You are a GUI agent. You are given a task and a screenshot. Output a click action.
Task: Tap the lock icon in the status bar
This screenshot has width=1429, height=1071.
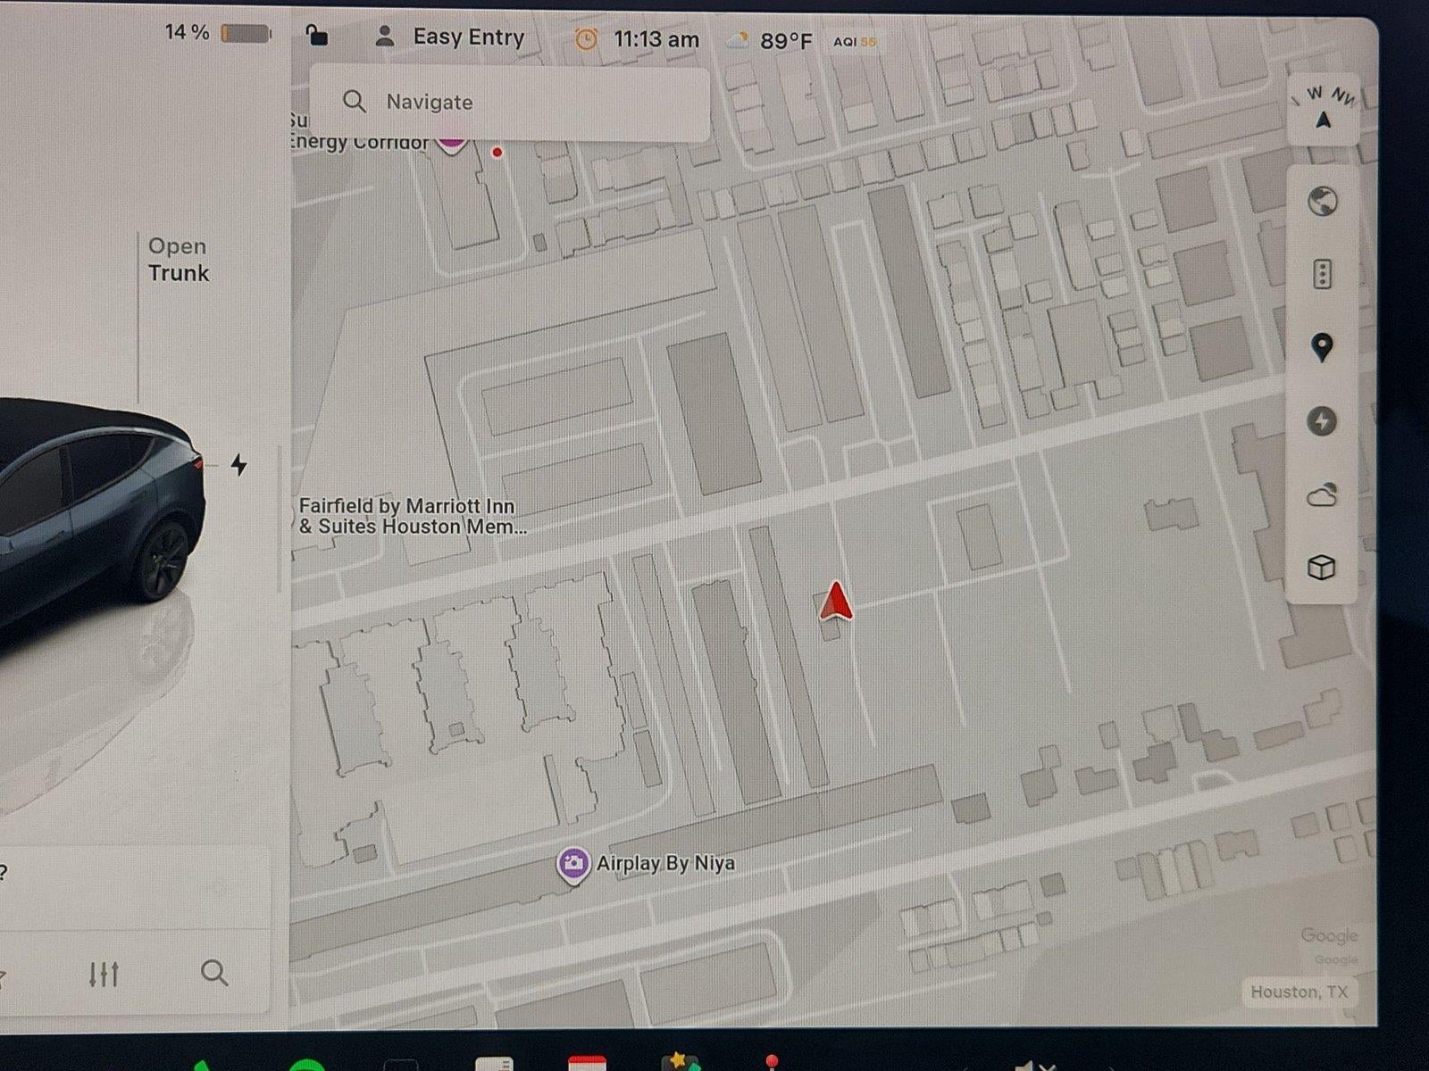[316, 36]
